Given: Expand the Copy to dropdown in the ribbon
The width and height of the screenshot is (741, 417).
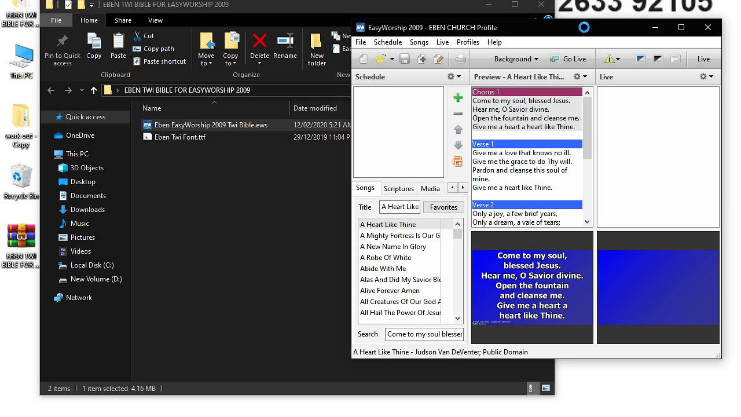Looking at the screenshot, I should (230, 63).
